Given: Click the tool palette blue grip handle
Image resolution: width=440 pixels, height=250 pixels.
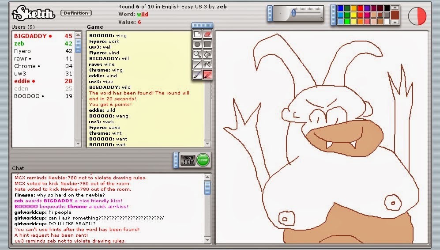Looking at the screenshot, I should point(202,26).
